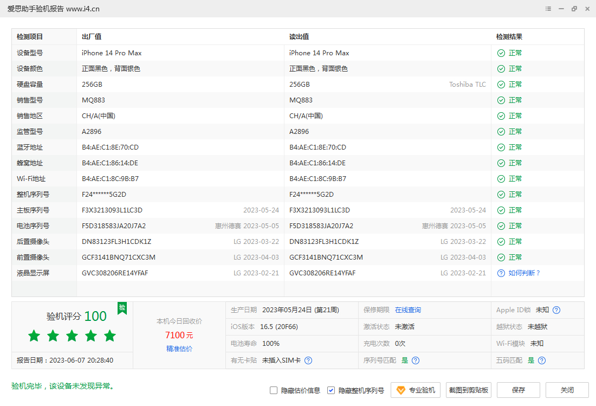The width and height of the screenshot is (596, 406).
Task: Close the window with the title bar X
Action: coord(587,9)
